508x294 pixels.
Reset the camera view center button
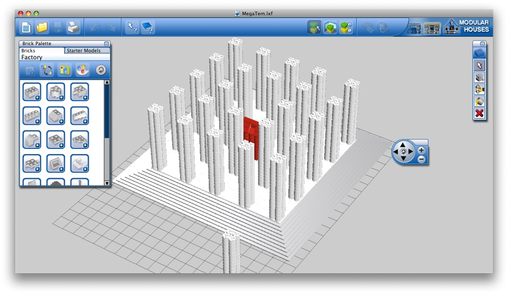coord(403,152)
